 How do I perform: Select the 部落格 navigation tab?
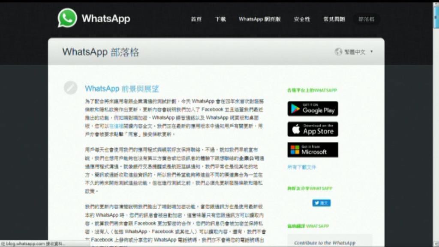366,19
